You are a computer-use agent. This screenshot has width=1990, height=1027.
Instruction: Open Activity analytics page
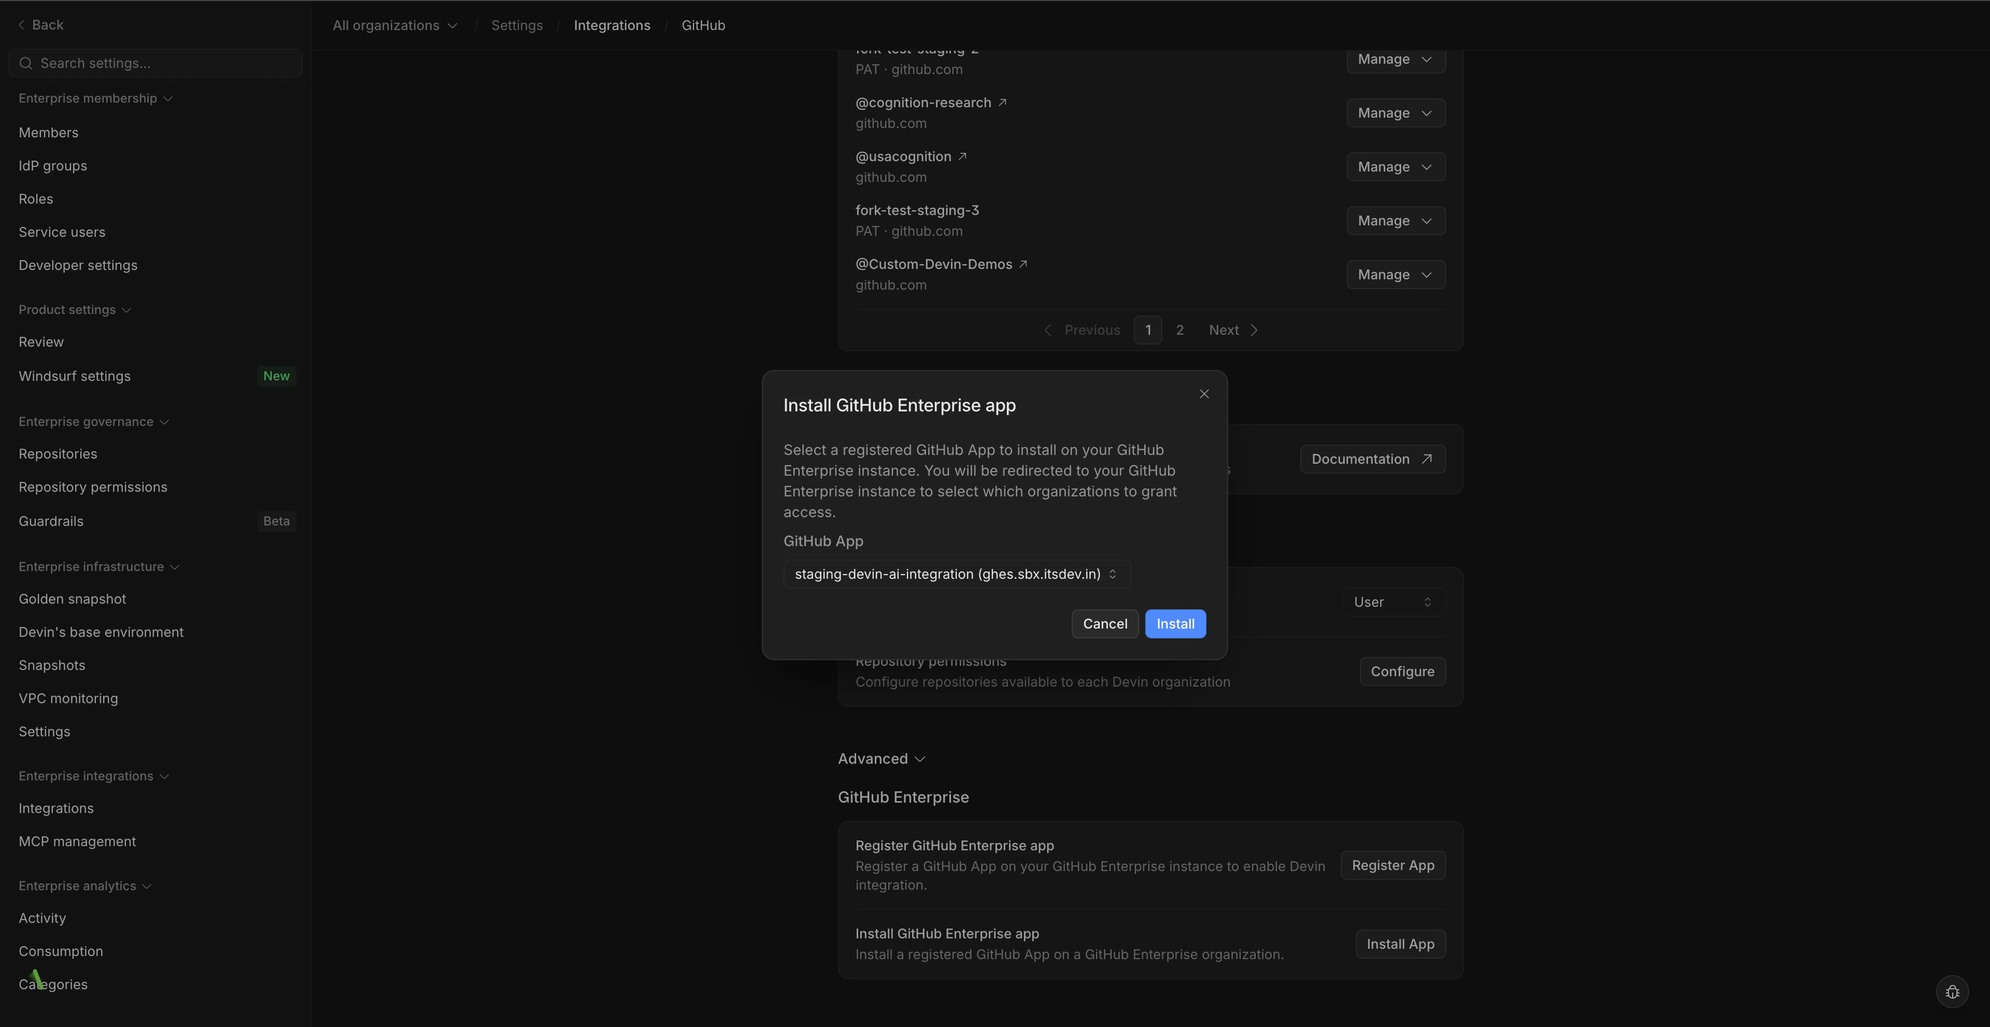(x=42, y=918)
